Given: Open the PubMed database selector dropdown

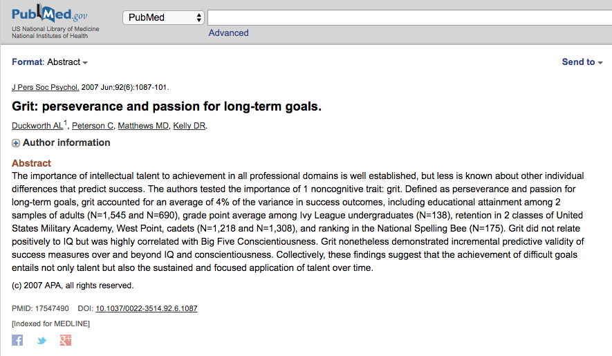Looking at the screenshot, I should (163, 17).
